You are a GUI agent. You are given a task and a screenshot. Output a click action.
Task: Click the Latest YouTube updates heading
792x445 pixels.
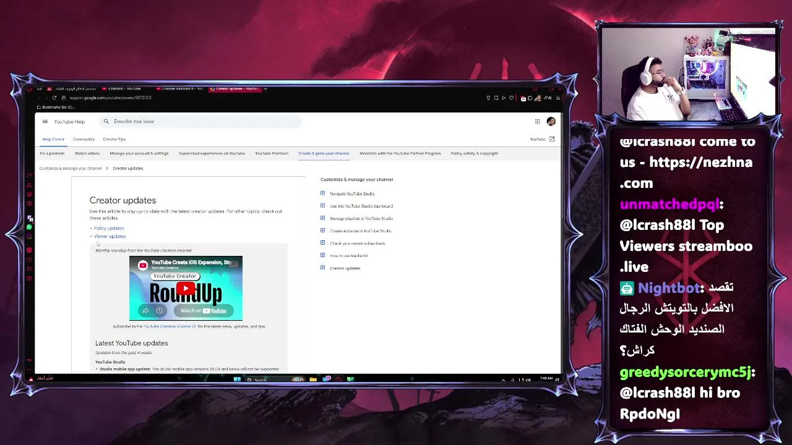click(131, 343)
